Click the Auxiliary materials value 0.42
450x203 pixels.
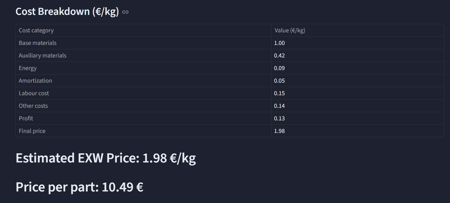point(279,55)
